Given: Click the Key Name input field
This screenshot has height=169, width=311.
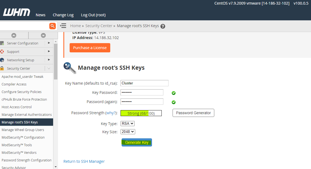Looking at the screenshot, I should click(x=144, y=83).
